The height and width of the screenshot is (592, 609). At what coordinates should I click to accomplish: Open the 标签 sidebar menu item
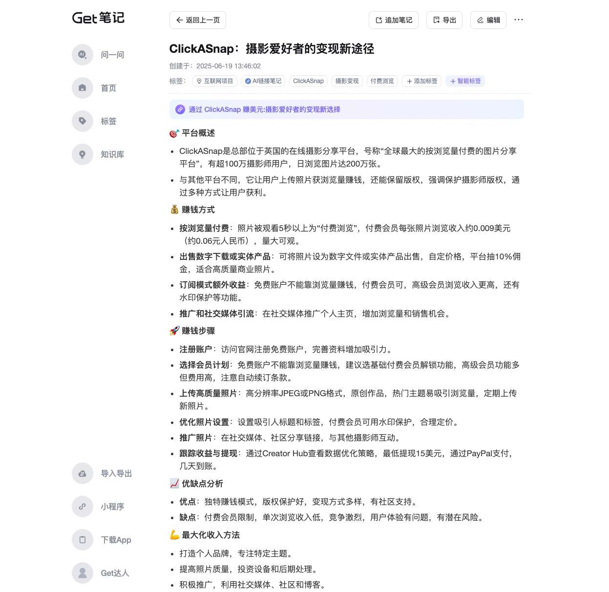tap(108, 121)
